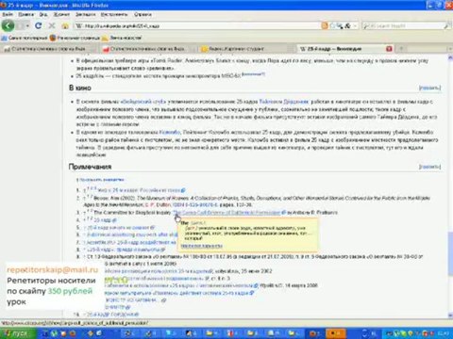Open the Файл menu
The image size is (453, 339).
click(x=8, y=14)
